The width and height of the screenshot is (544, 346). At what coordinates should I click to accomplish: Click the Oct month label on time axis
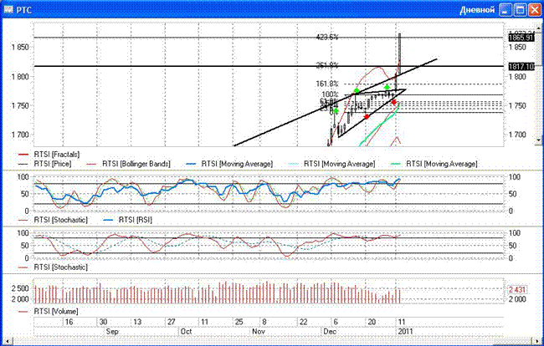tap(187, 332)
